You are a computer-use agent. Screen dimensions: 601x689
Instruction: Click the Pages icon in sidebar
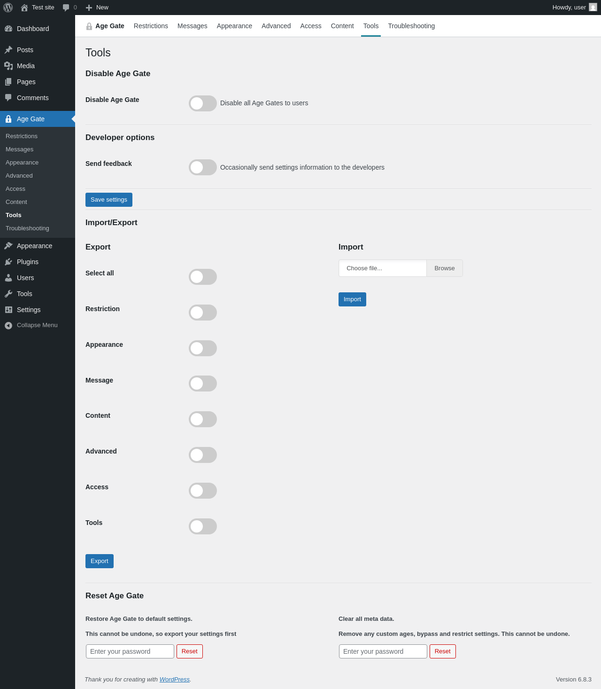point(8,82)
